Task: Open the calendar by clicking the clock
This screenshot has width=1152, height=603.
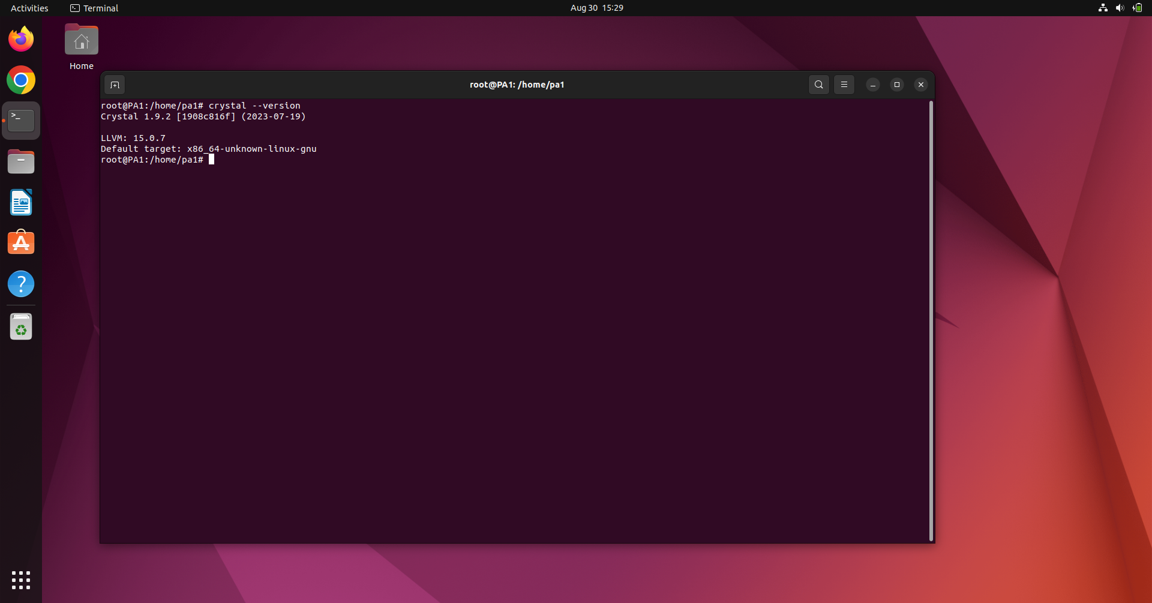Action: 596,8
